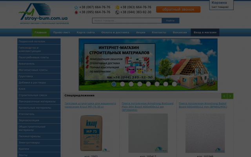Open the Добавки в растворы category
This screenshot has width=251, height=157.
coord(39,82)
